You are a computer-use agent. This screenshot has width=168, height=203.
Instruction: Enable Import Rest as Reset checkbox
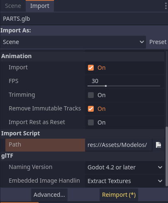point(91,122)
